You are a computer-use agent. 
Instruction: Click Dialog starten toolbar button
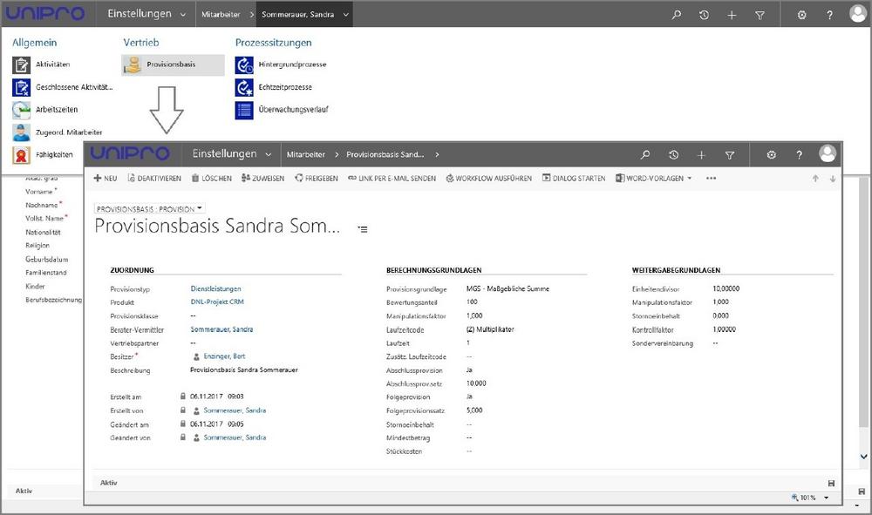tap(574, 179)
